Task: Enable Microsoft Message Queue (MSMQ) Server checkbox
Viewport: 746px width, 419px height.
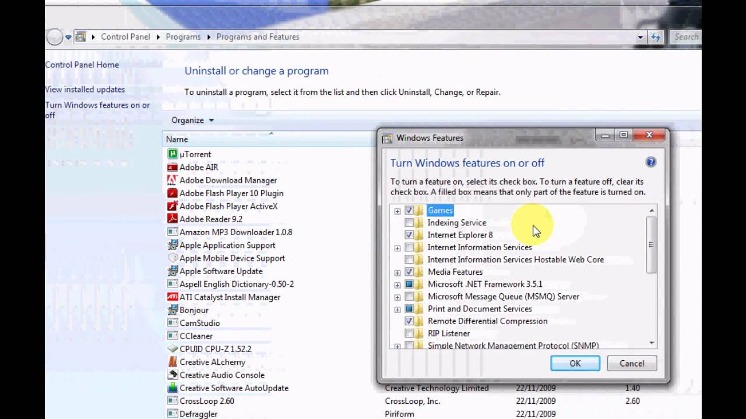Action: pyautogui.click(x=409, y=296)
